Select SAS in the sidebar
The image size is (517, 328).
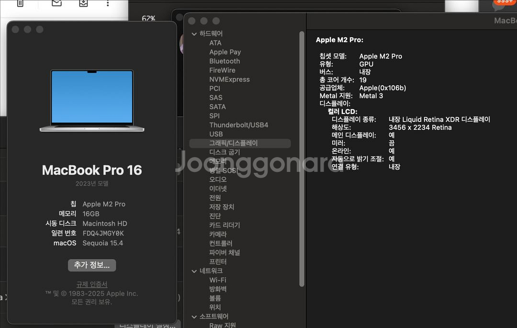pyautogui.click(x=215, y=98)
